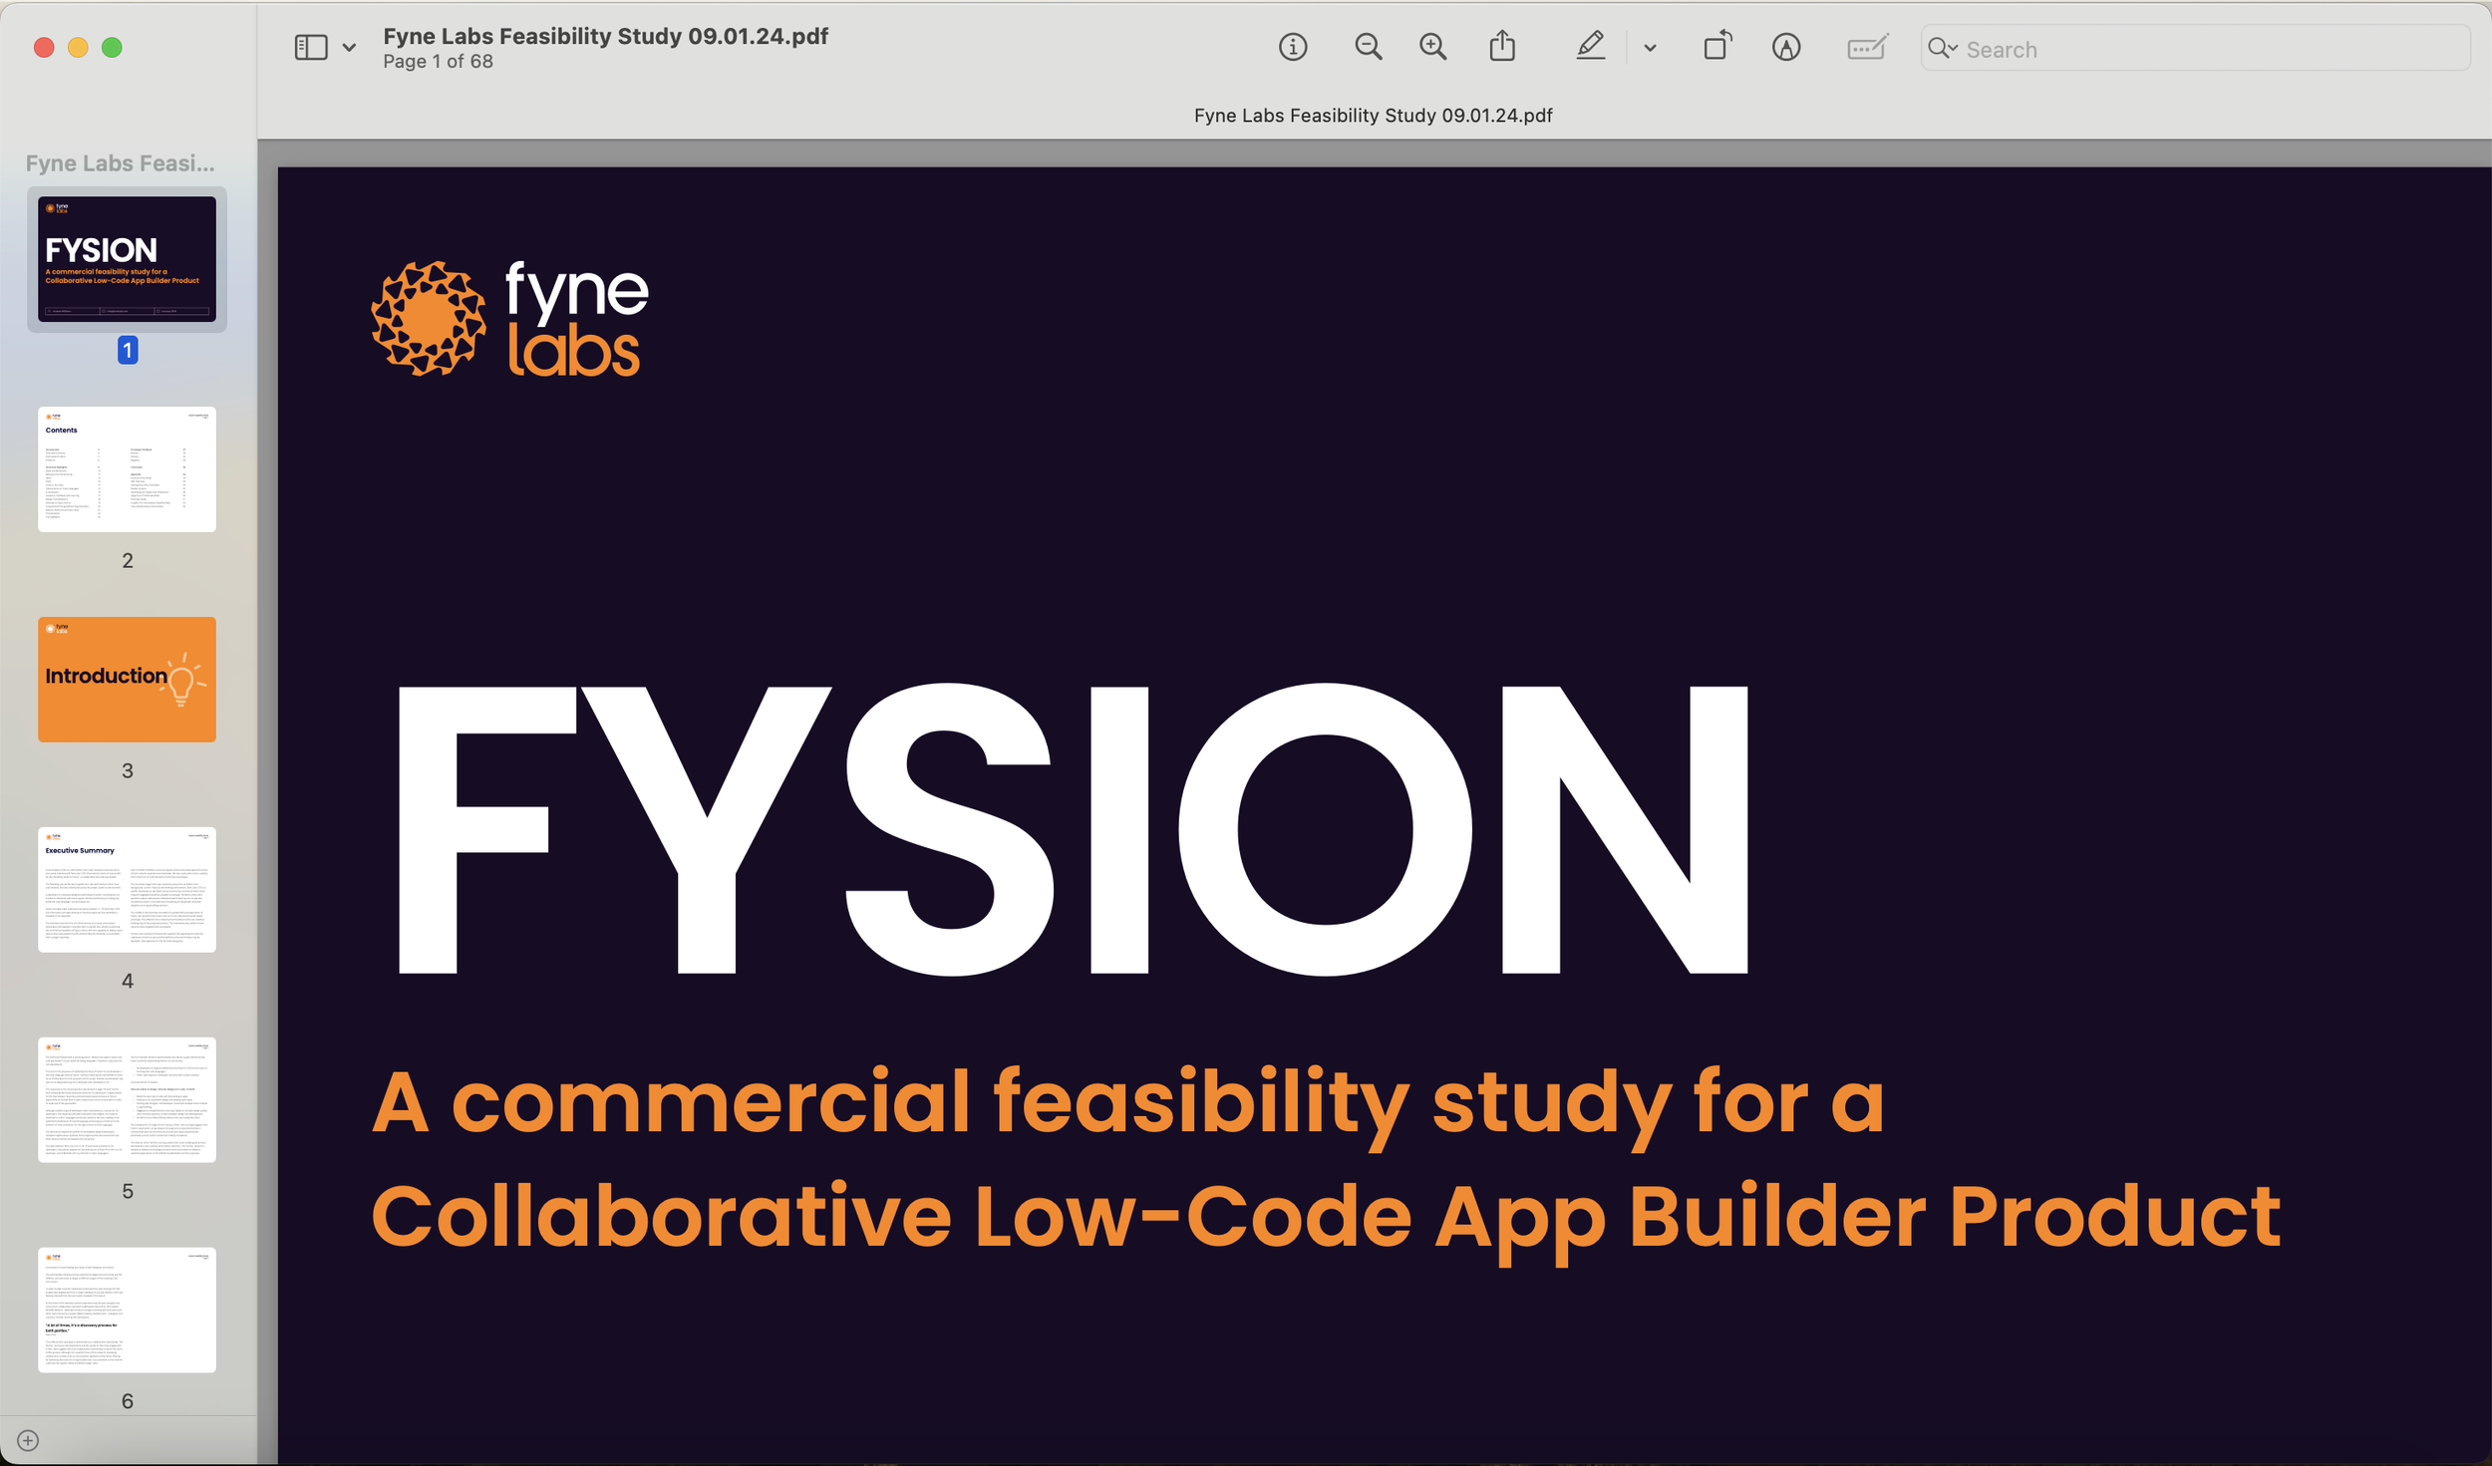Click the add button at sidebar bottom
Viewport: 2492px width, 1466px height.
coord(28,1440)
